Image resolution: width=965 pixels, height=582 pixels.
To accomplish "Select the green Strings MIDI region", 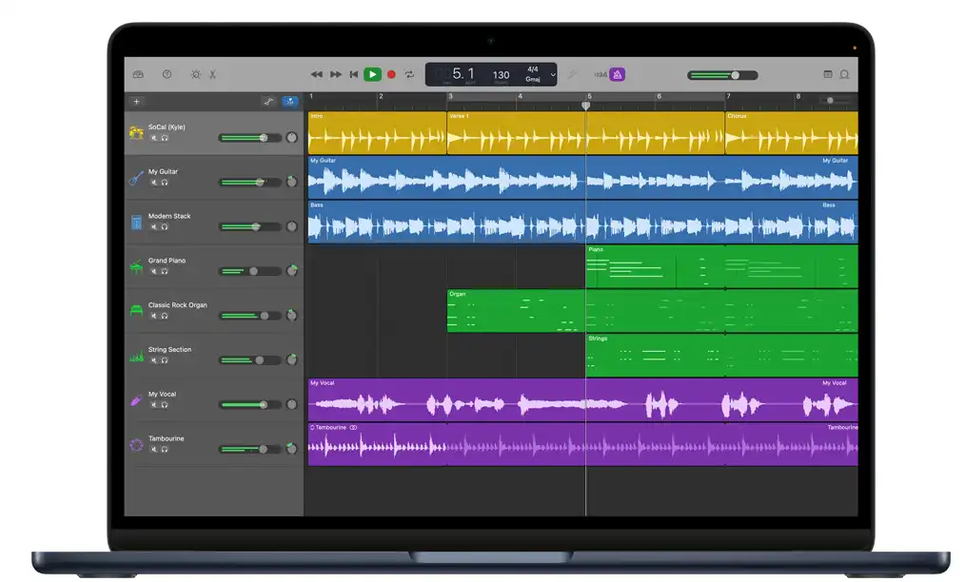I will [722, 356].
